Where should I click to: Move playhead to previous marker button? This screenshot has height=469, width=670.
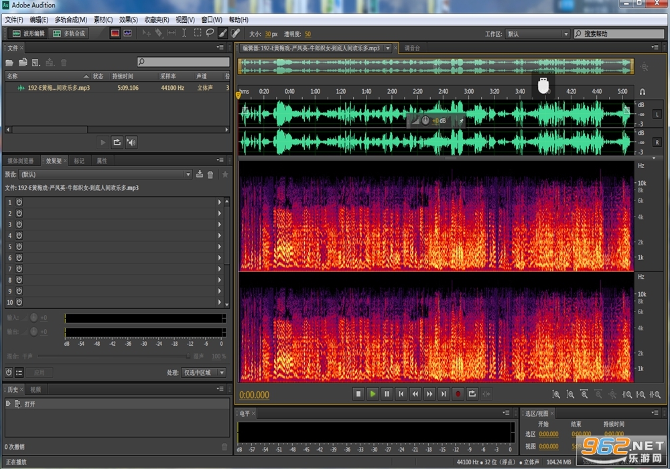point(401,394)
